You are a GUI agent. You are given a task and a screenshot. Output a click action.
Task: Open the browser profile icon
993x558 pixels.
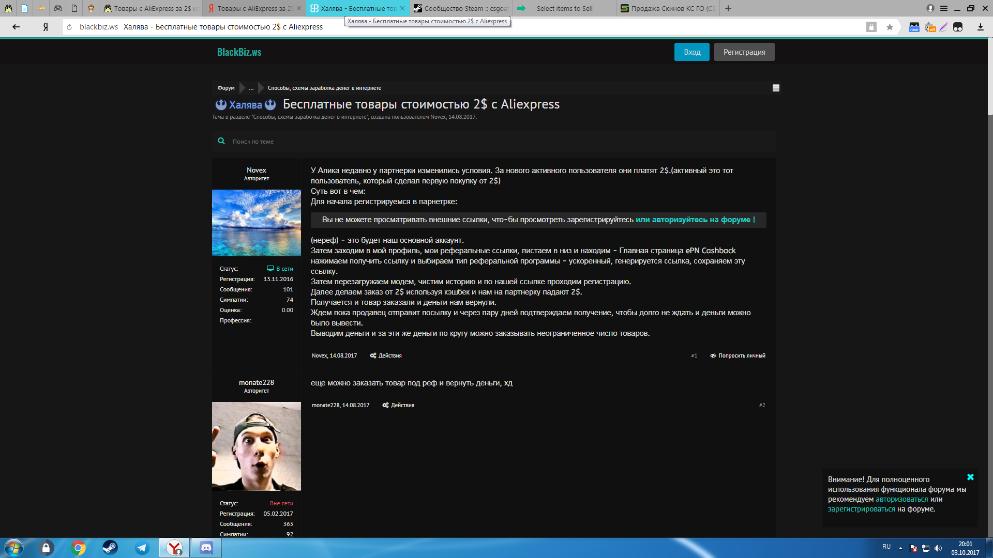click(x=930, y=8)
